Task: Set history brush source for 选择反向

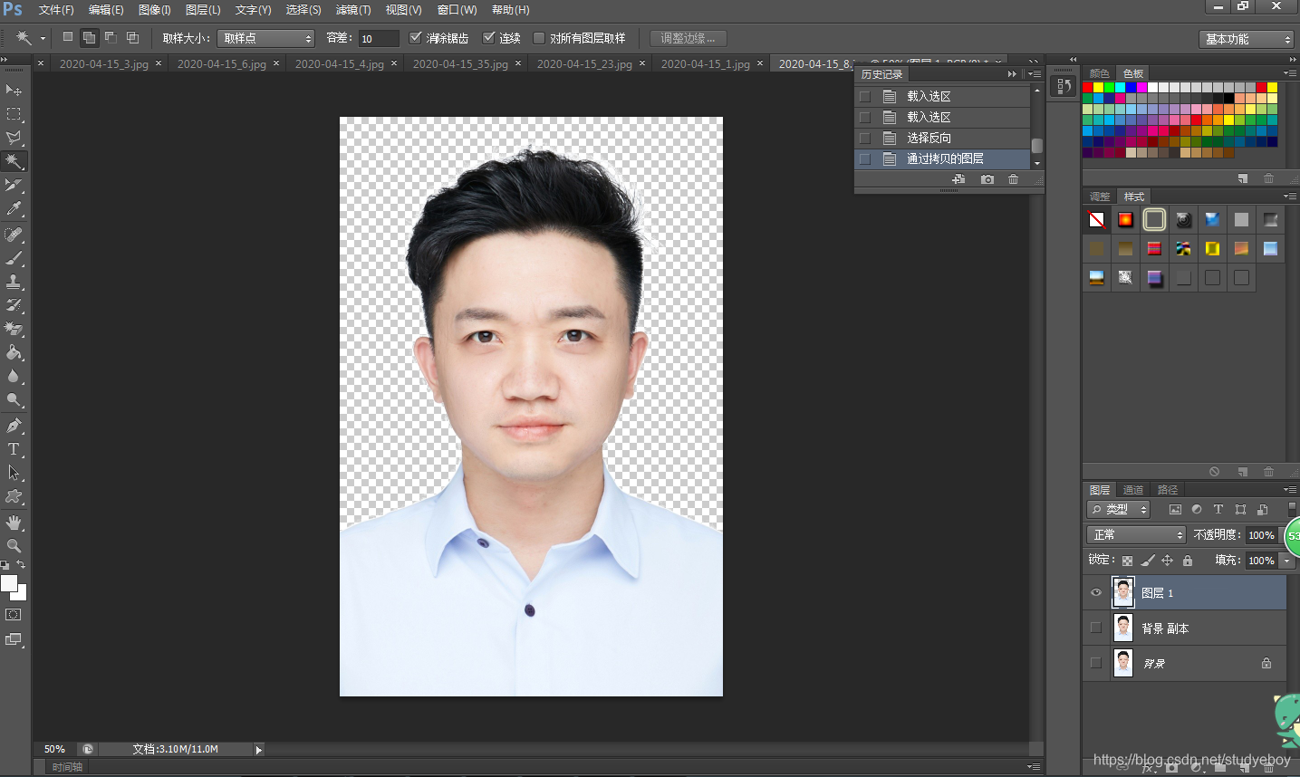Action: [865, 138]
